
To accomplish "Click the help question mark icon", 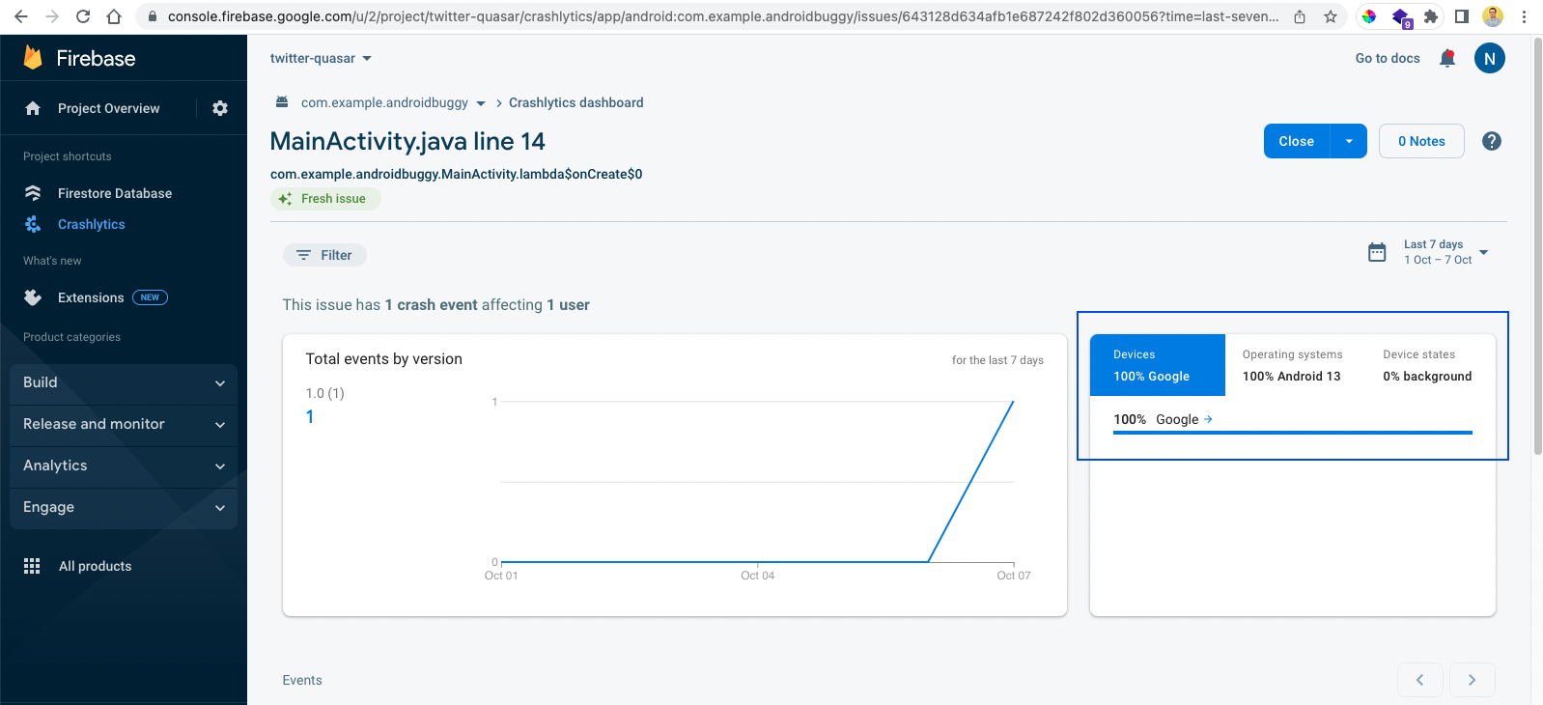I will (x=1492, y=141).
